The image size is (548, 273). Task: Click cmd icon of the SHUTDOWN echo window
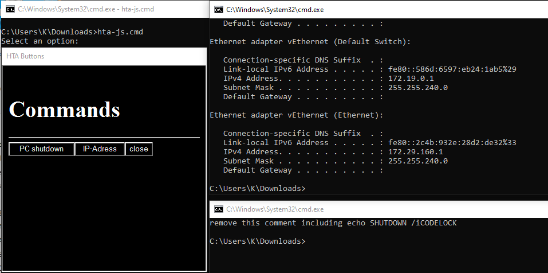[218, 209]
